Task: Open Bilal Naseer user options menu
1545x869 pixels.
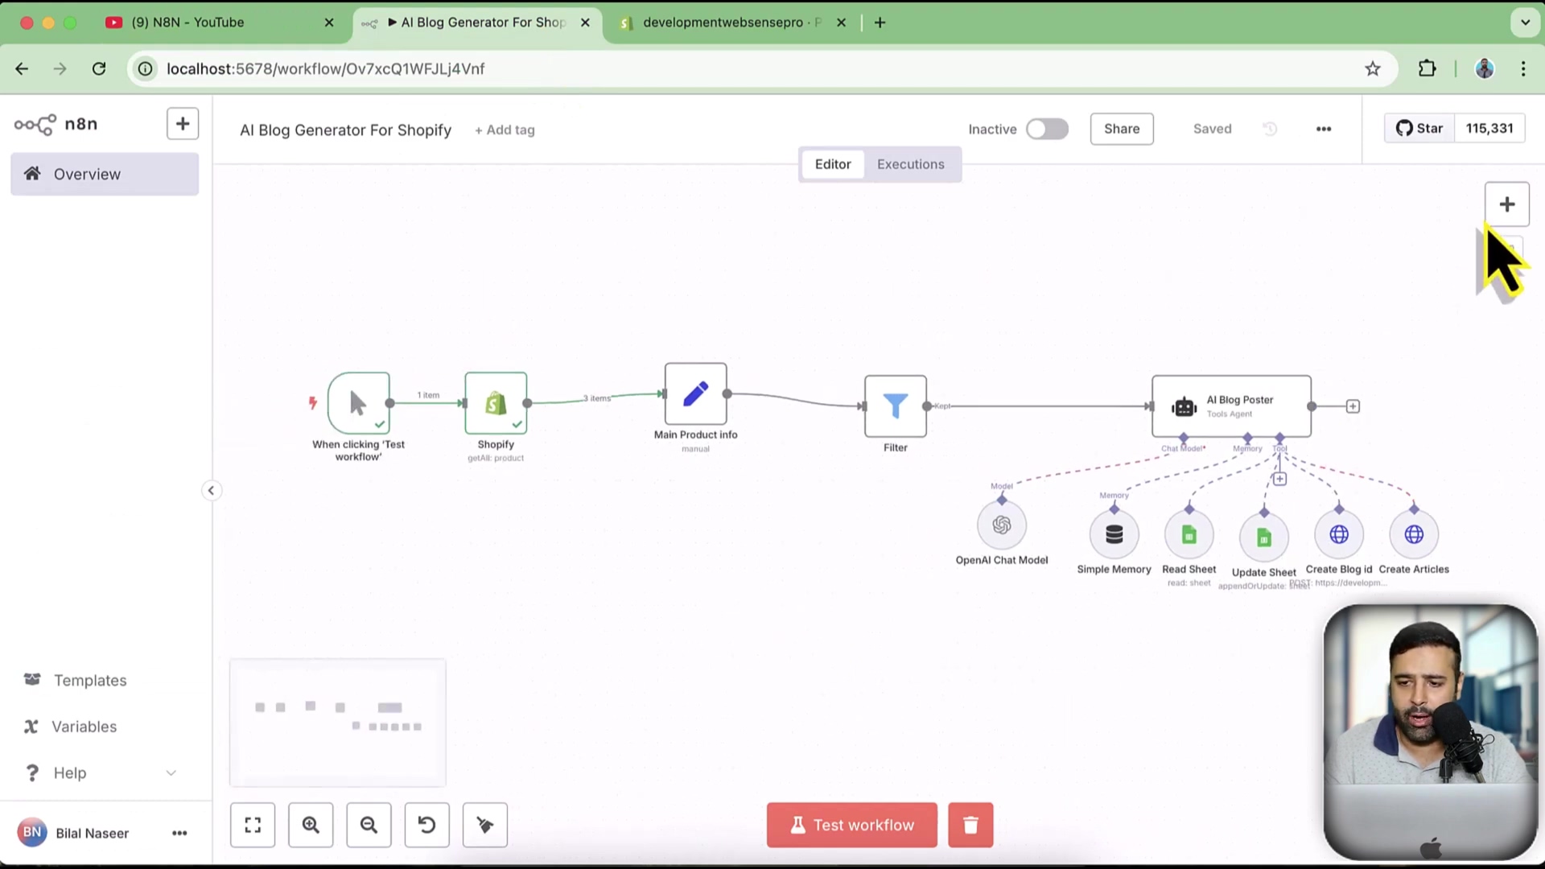Action: point(179,833)
